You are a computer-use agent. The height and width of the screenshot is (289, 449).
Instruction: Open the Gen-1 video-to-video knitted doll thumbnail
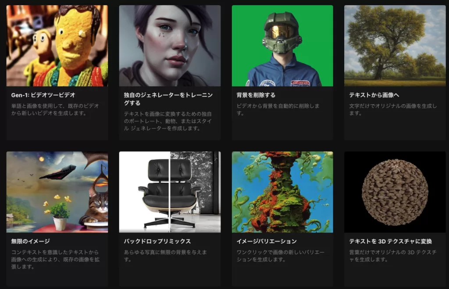pyautogui.click(x=57, y=46)
